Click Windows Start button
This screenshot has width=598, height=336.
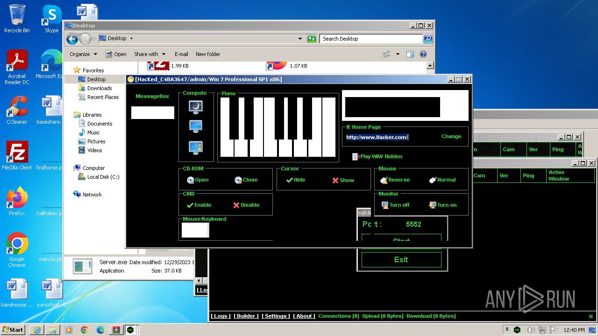point(13,330)
